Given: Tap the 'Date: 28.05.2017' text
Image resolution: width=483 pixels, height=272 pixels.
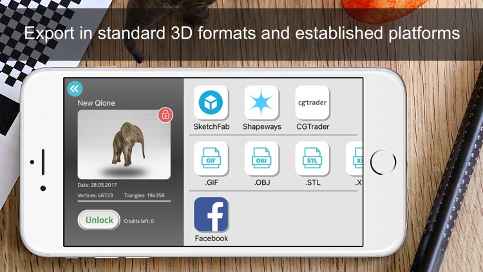Looking at the screenshot, I should 97,185.
